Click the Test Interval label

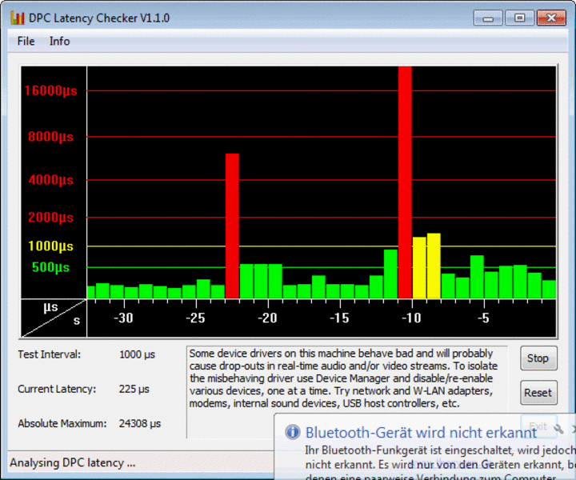tap(50, 354)
